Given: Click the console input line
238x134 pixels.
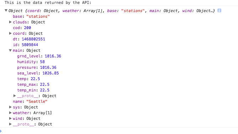Looking at the screenshot, I should click(120, 131).
